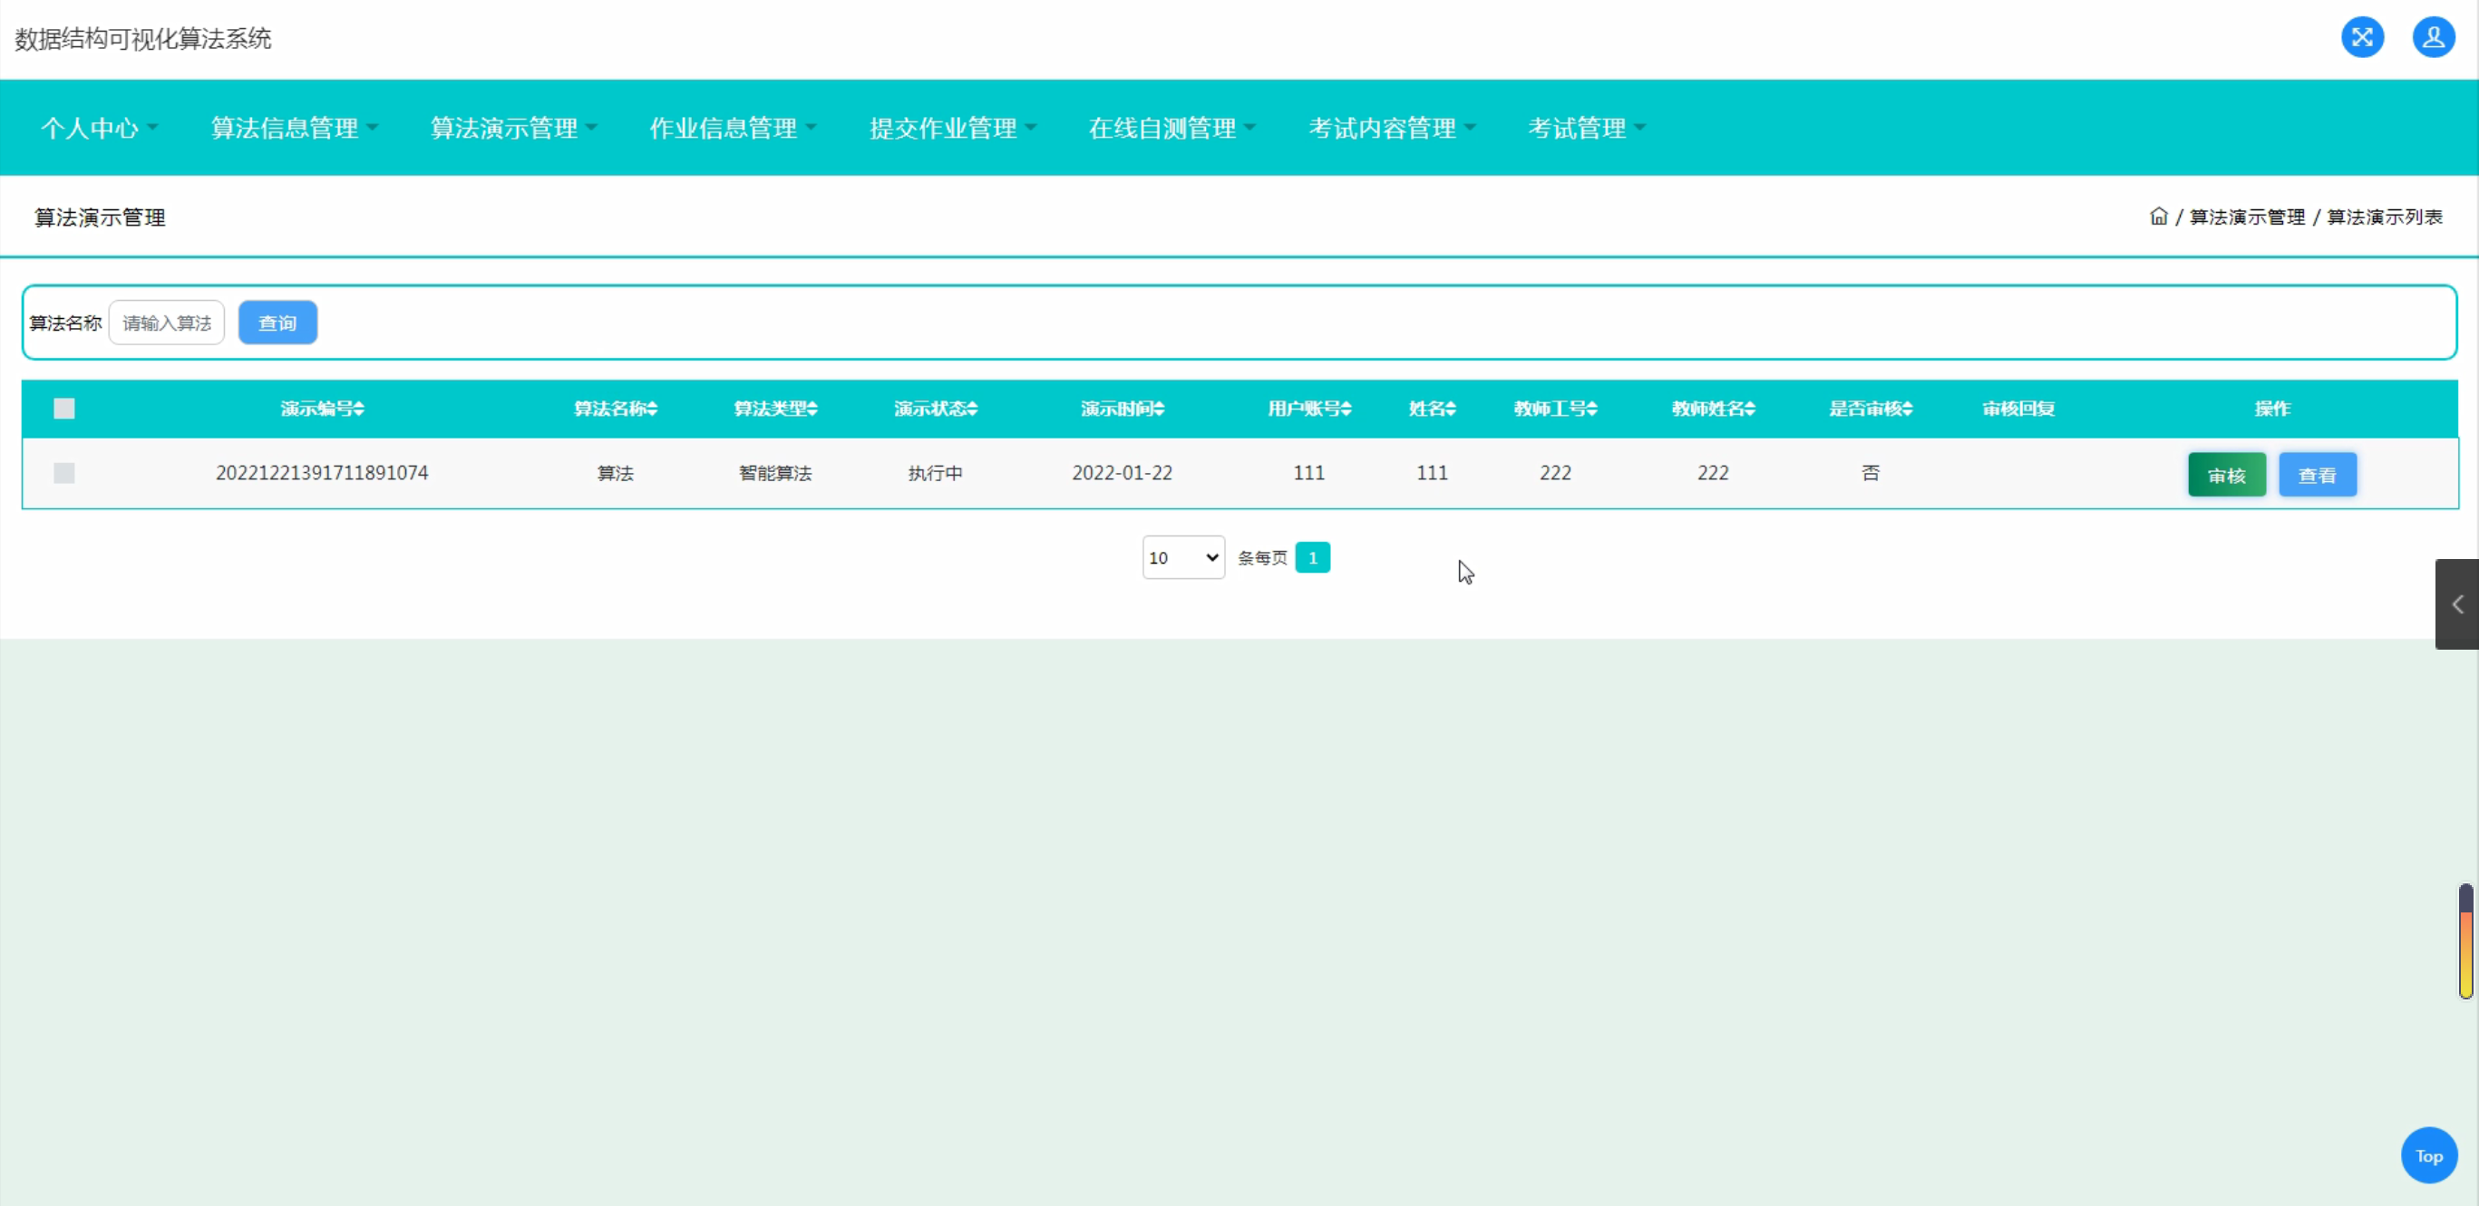Image resolution: width=2479 pixels, height=1206 pixels.
Task: Sort by 是否审核 column arrows
Action: [1908, 409]
